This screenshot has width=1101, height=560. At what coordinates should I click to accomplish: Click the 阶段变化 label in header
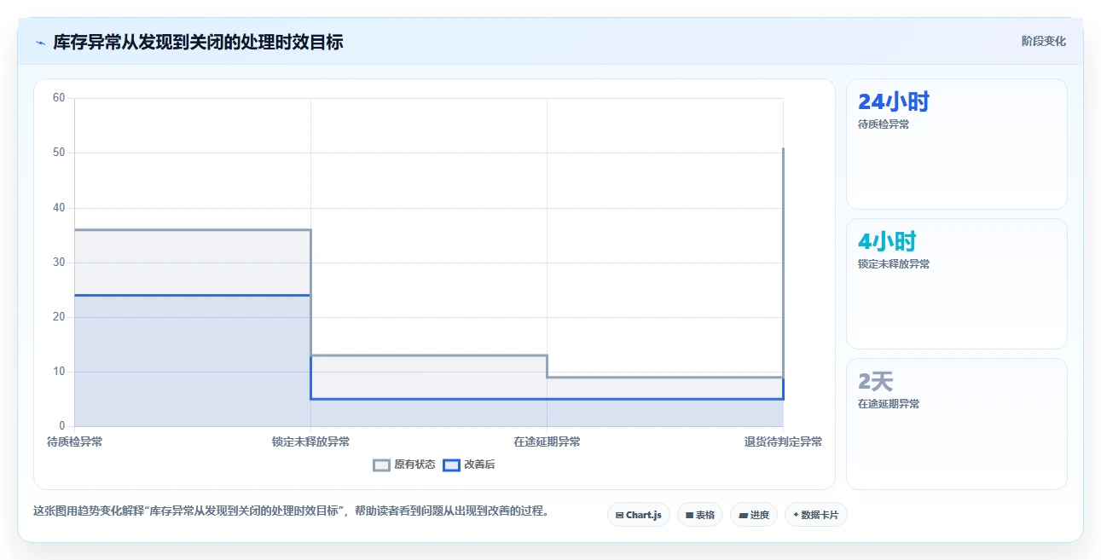coord(1044,41)
